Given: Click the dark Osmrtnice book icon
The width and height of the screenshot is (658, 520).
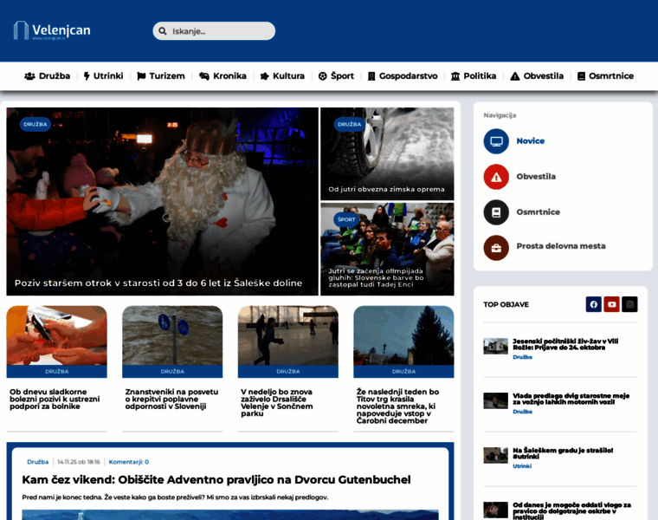Looking at the screenshot, I should pyautogui.click(x=496, y=212).
